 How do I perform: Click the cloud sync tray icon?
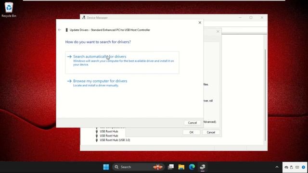point(286,167)
